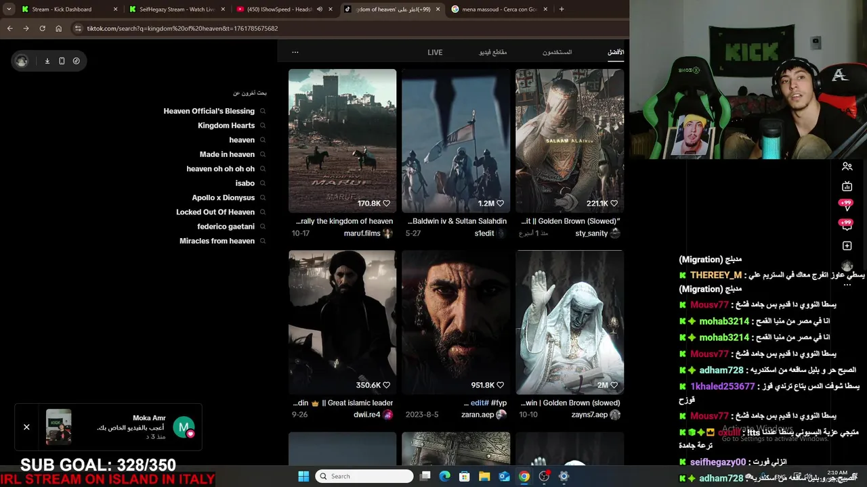Like the video with 2M likes
The width and height of the screenshot is (867, 487).
coord(614,385)
